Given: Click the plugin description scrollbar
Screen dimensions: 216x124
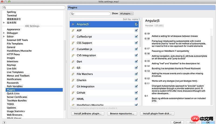Looking at the screenshot, I should click(211, 70).
